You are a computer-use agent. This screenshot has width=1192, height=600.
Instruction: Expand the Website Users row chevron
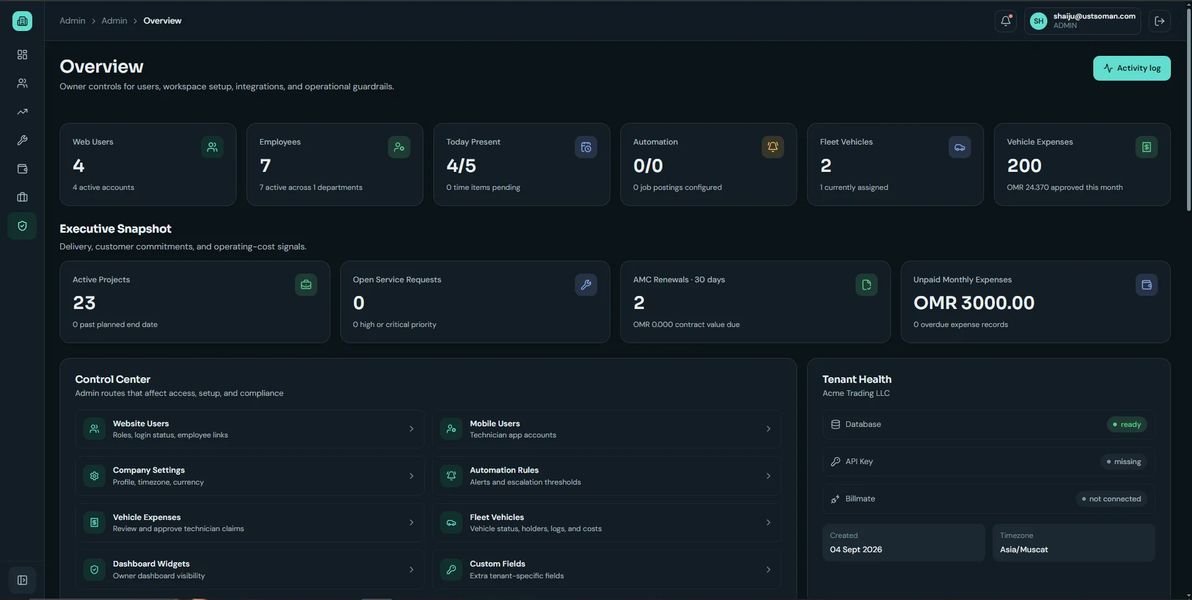[x=412, y=429]
